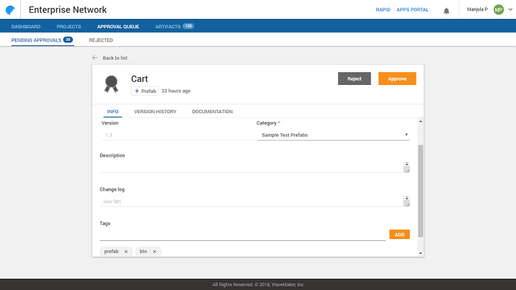Screen dimensions: 516x290
Task: Open the Apps Portal link
Action: [x=414, y=10]
